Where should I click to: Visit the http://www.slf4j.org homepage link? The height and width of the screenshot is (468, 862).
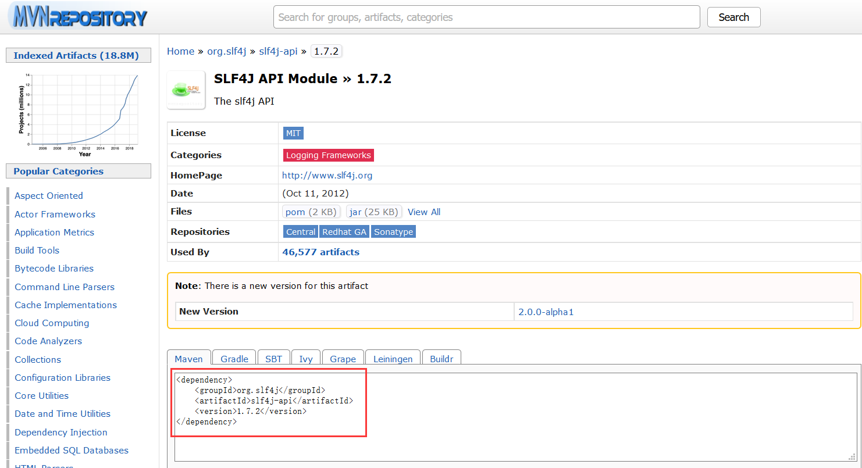tap(327, 175)
